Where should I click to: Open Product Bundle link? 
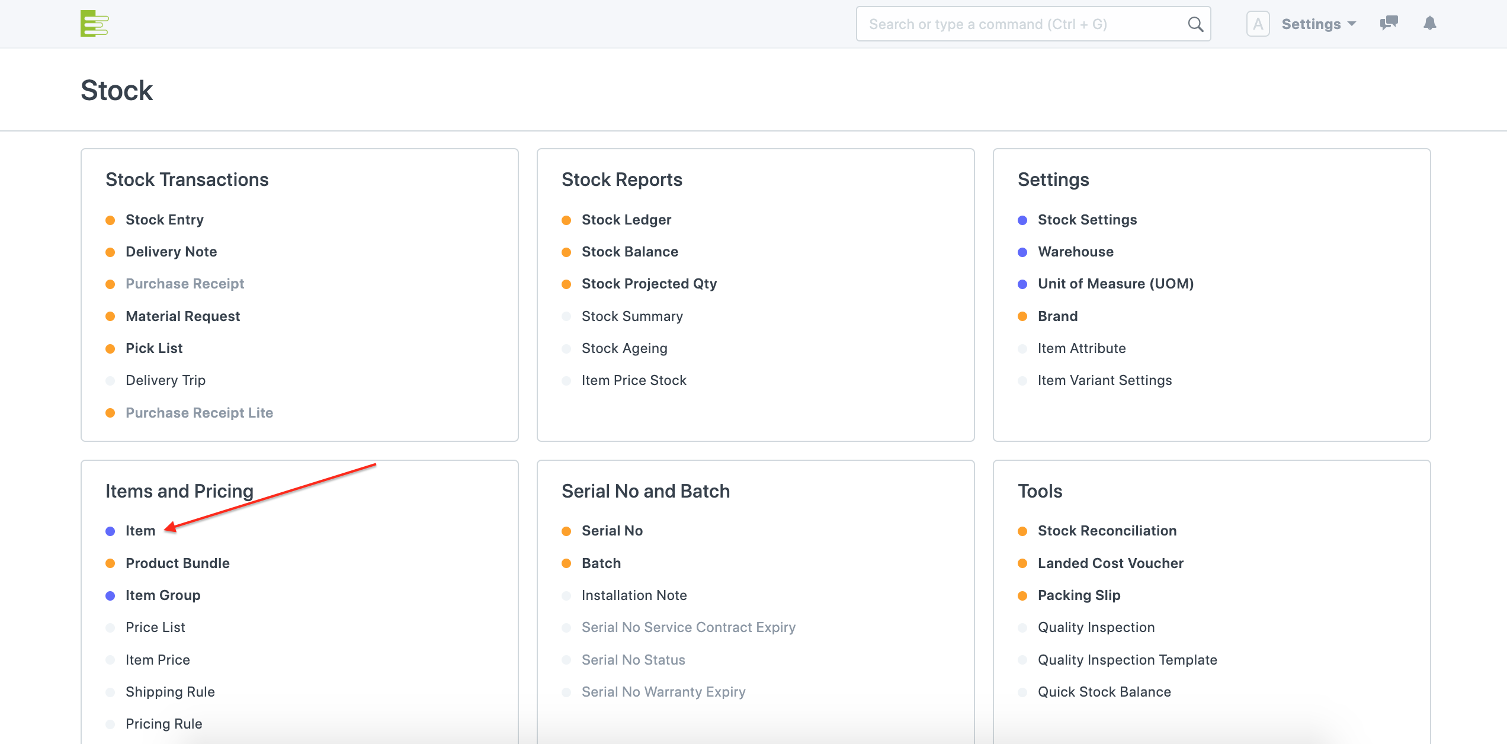177,563
